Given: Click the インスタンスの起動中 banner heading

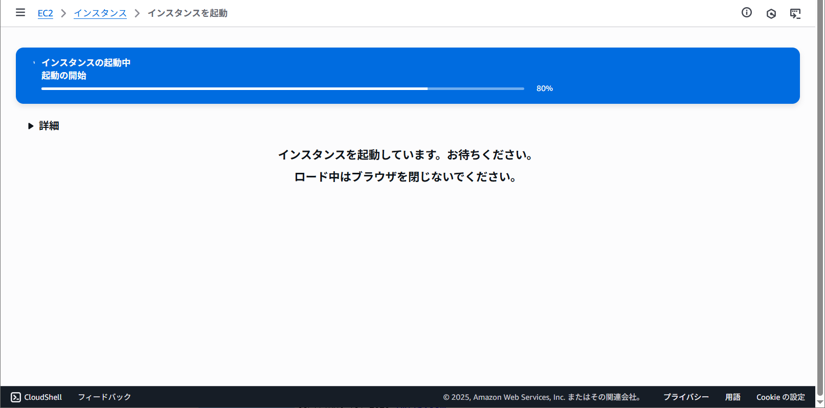Looking at the screenshot, I should tap(86, 62).
